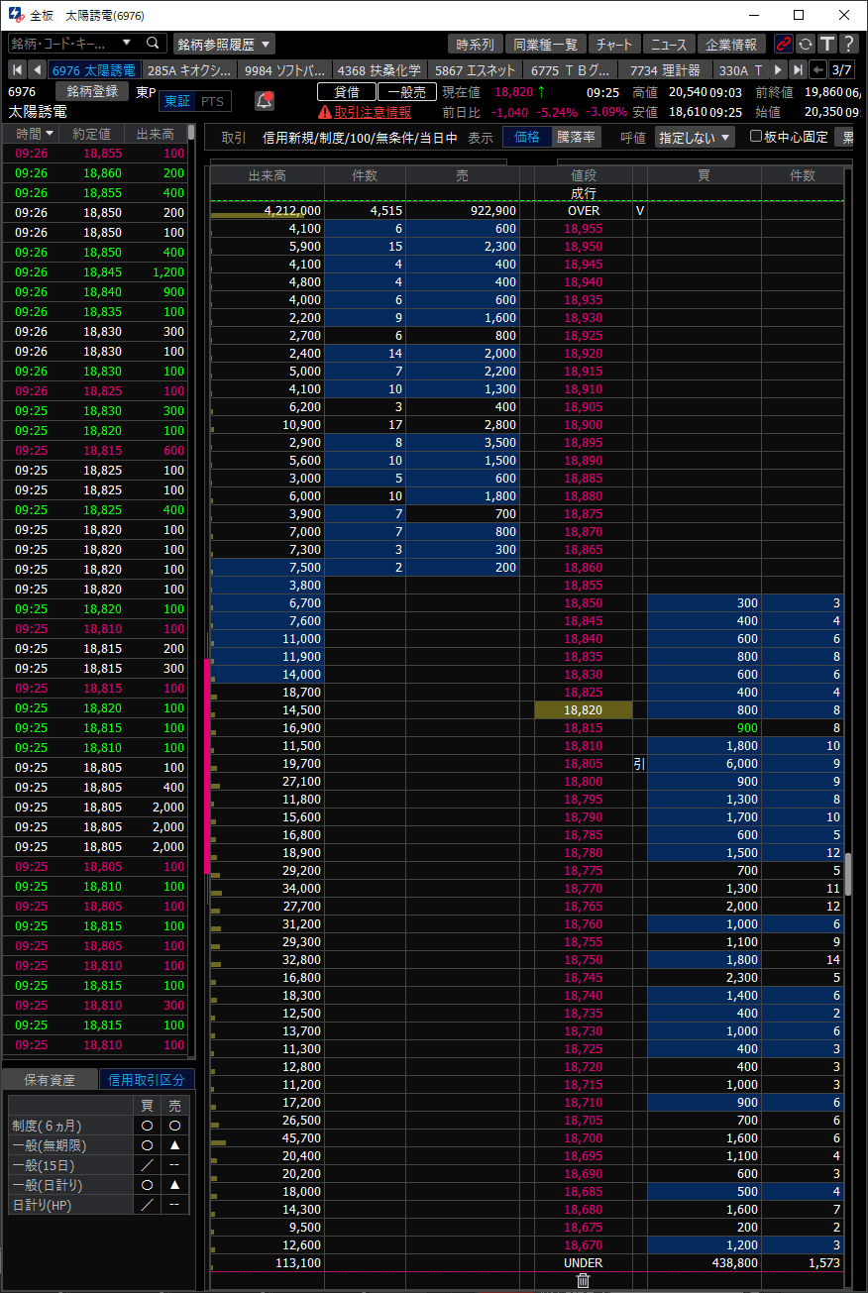Click price 18,900 in order book

coord(584,424)
